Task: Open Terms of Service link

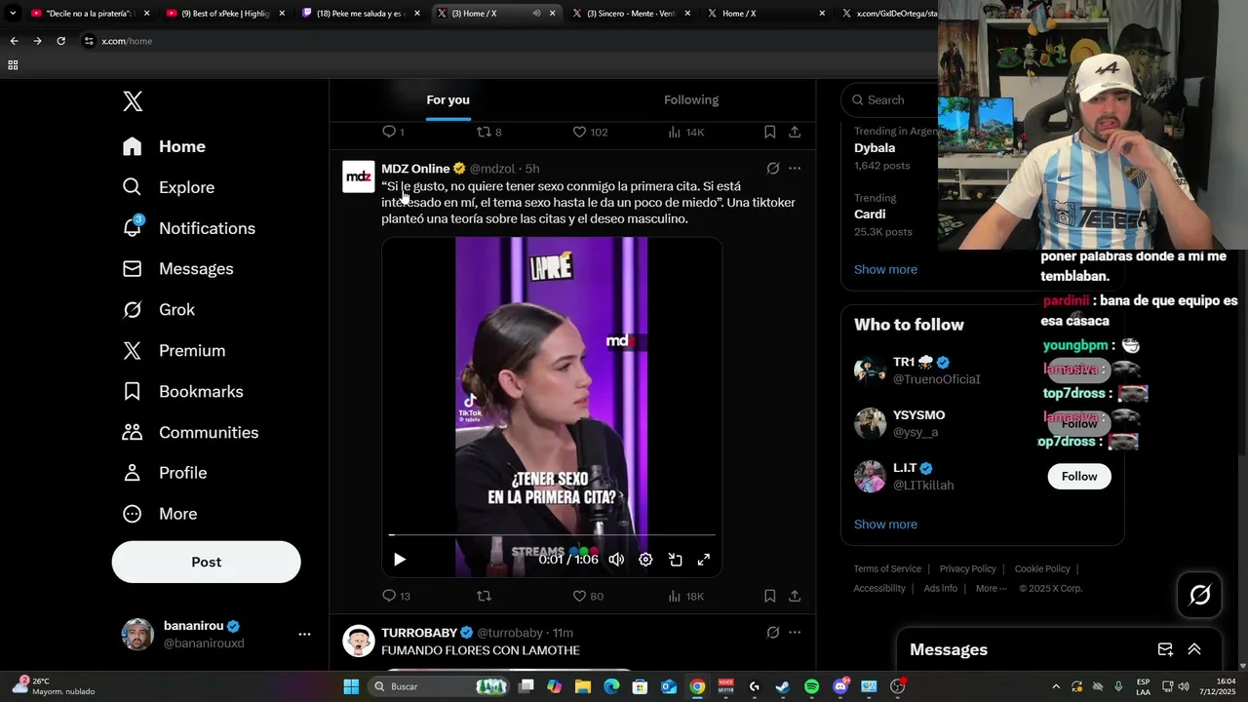Action: pyautogui.click(x=887, y=568)
